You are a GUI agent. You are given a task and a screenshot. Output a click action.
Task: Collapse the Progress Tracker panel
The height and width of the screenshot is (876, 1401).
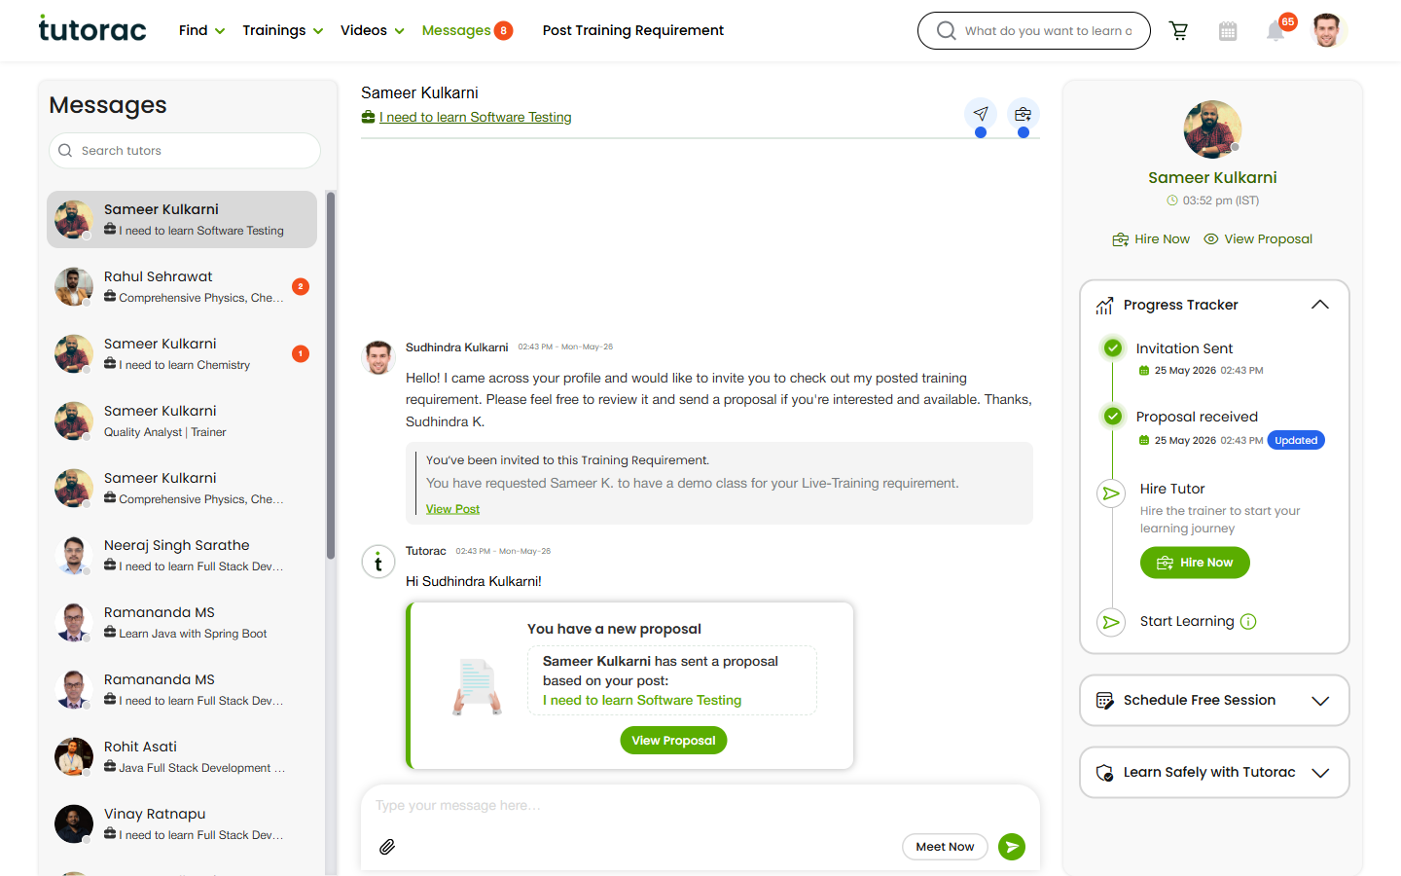1320,305
